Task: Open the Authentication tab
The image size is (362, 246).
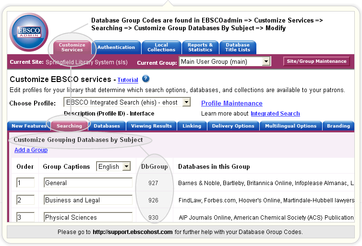Action: point(116,47)
